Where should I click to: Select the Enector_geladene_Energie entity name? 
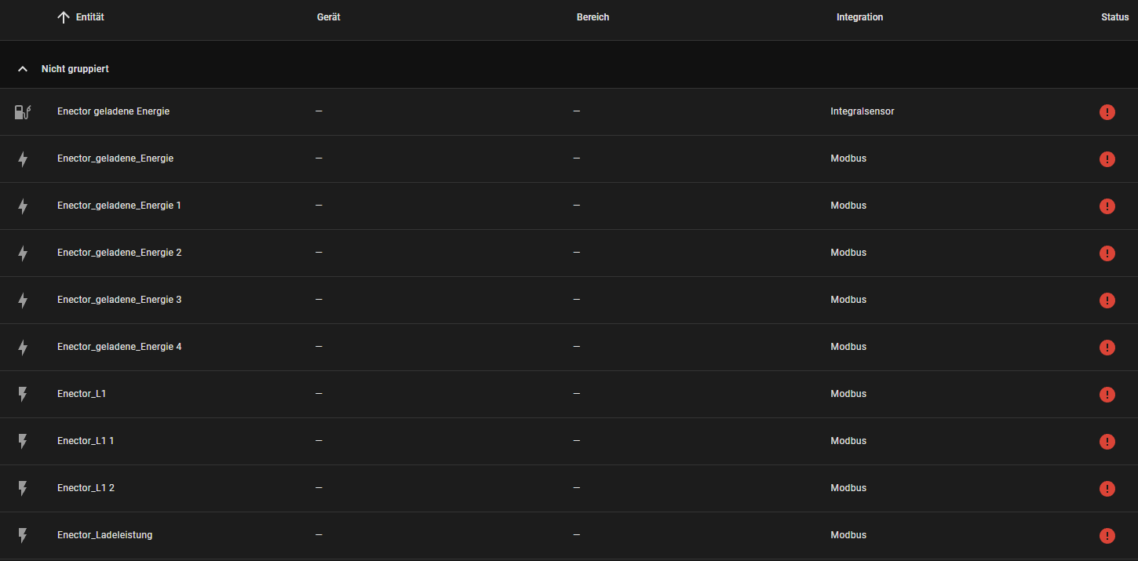[115, 158]
